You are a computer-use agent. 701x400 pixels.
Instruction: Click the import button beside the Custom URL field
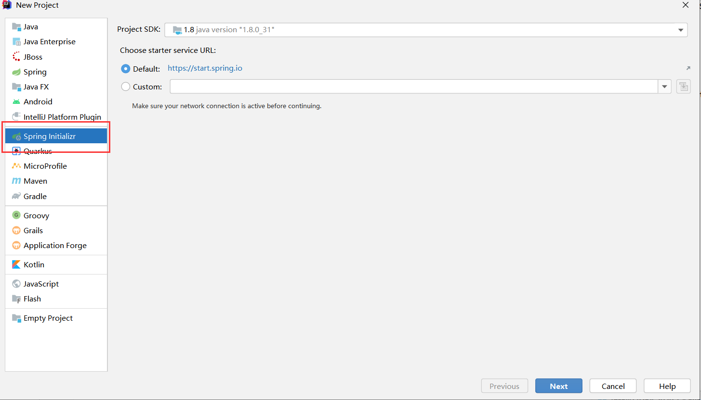point(683,87)
